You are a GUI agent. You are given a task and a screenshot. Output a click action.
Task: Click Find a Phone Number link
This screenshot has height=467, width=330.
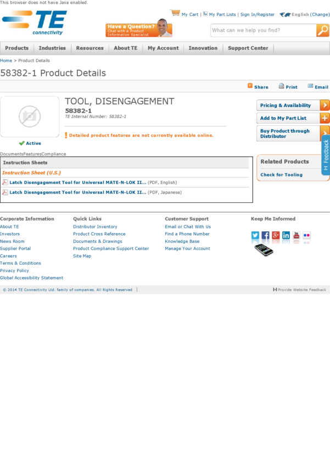187,234
